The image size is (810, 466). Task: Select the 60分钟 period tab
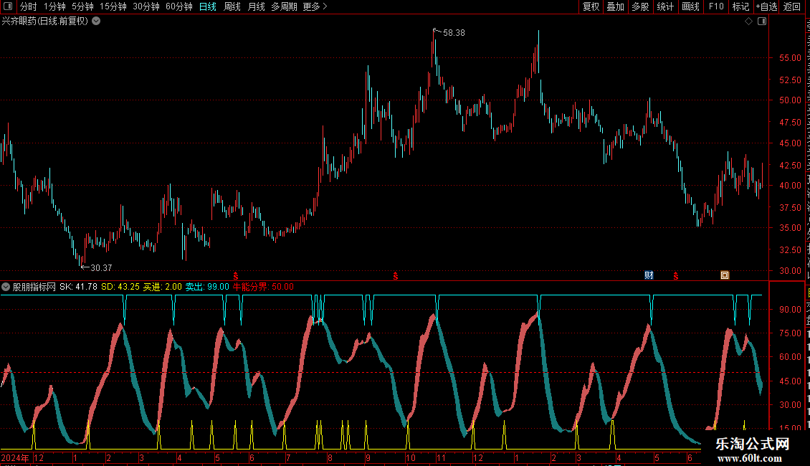tap(179, 6)
